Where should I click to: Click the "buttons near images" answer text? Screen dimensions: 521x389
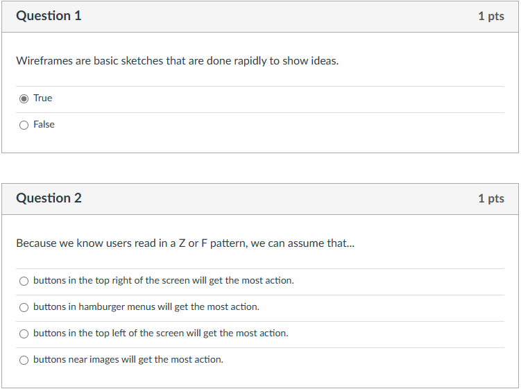[x=128, y=360]
